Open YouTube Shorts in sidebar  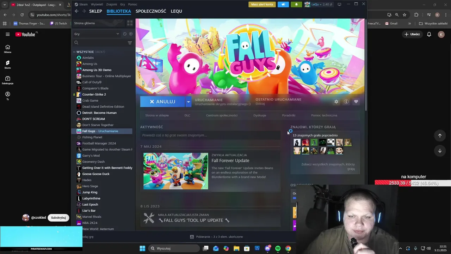point(7,65)
